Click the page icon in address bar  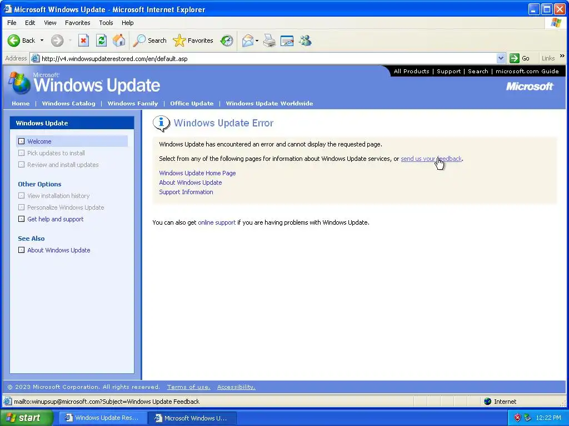coord(35,58)
